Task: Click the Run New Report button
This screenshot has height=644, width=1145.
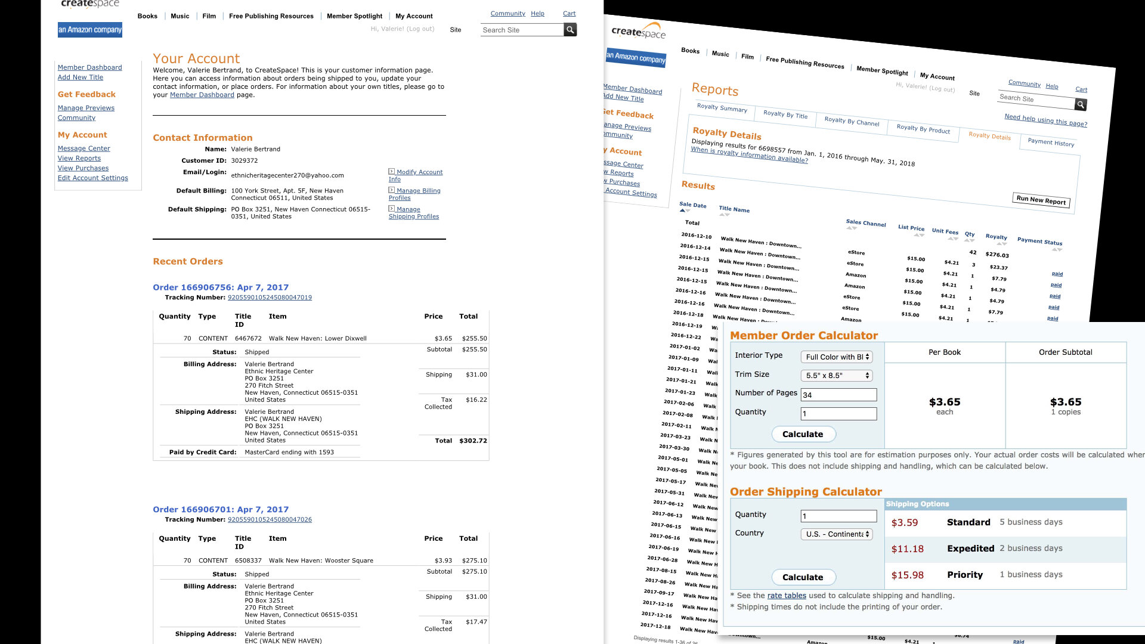Action: click(x=1041, y=200)
